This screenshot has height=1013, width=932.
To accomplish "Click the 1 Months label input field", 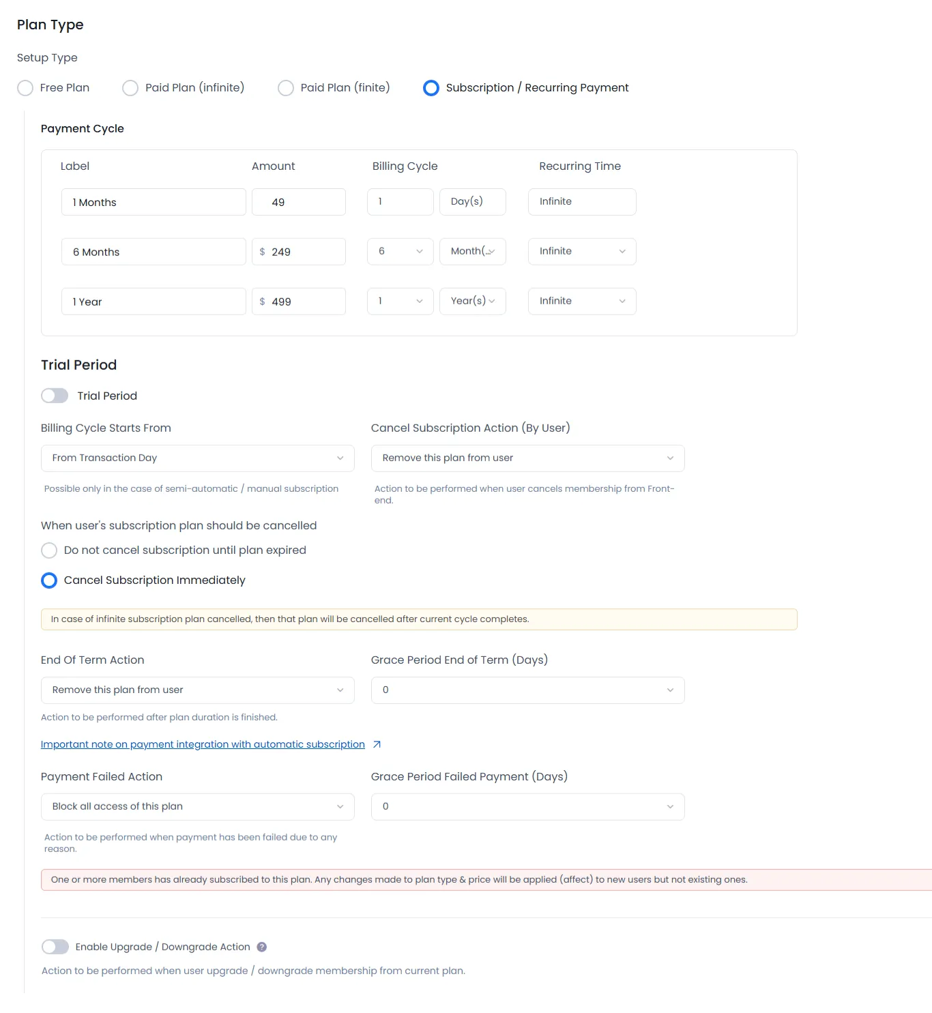I will (153, 202).
